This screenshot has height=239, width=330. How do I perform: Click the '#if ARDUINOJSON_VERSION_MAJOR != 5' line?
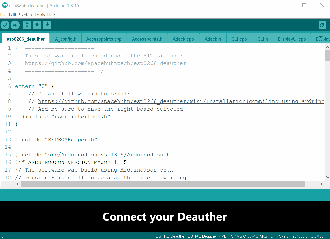click(71, 162)
